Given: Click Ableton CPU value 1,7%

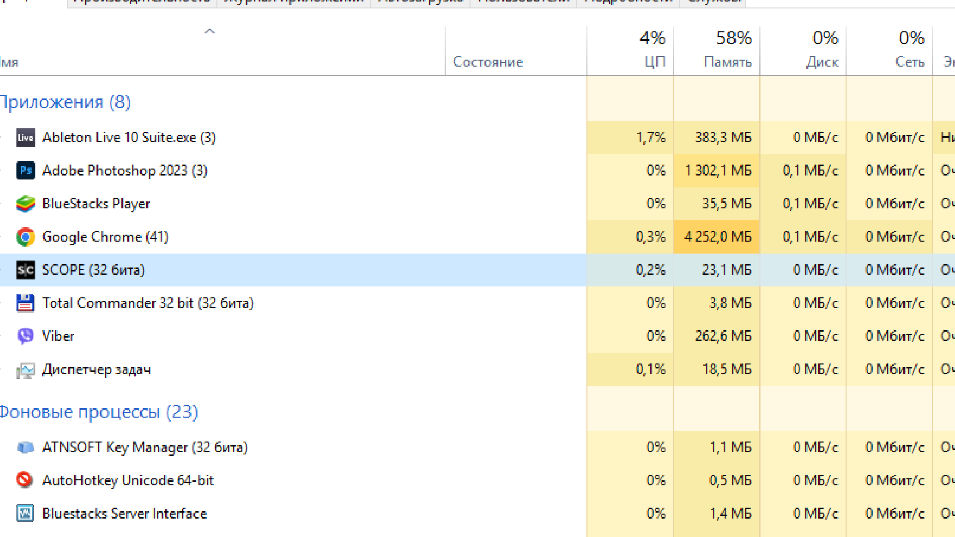Looking at the screenshot, I should pyautogui.click(x=651, y=138).
